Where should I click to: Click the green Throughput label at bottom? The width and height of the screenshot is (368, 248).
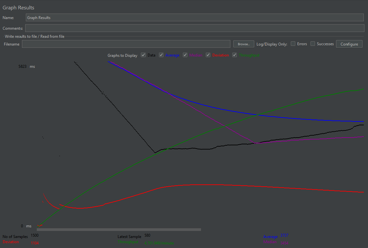(128, 242)
